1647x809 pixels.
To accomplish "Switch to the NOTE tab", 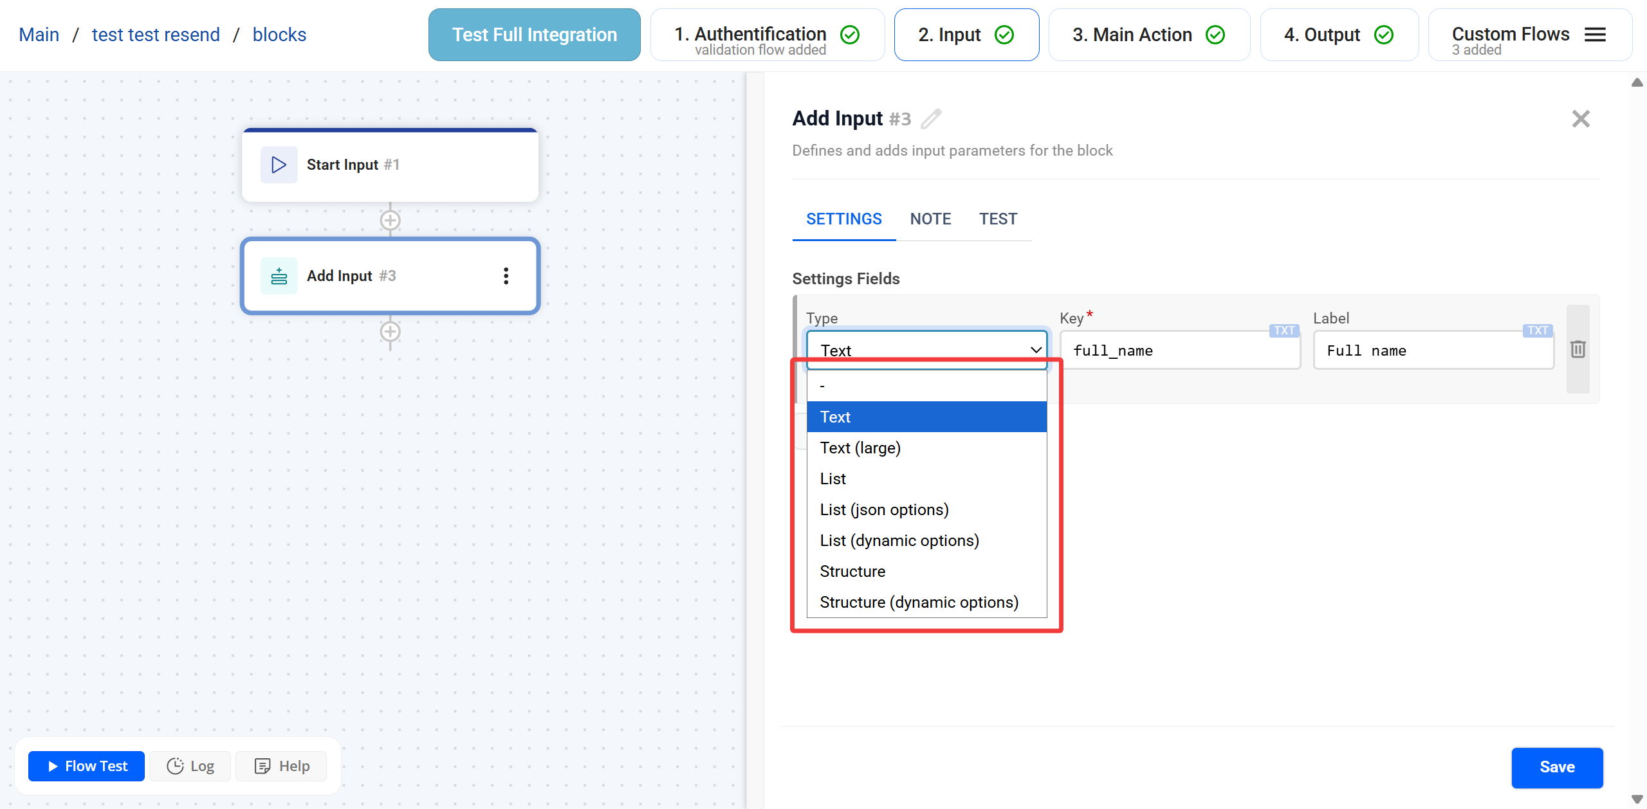I will coord(930,219).
